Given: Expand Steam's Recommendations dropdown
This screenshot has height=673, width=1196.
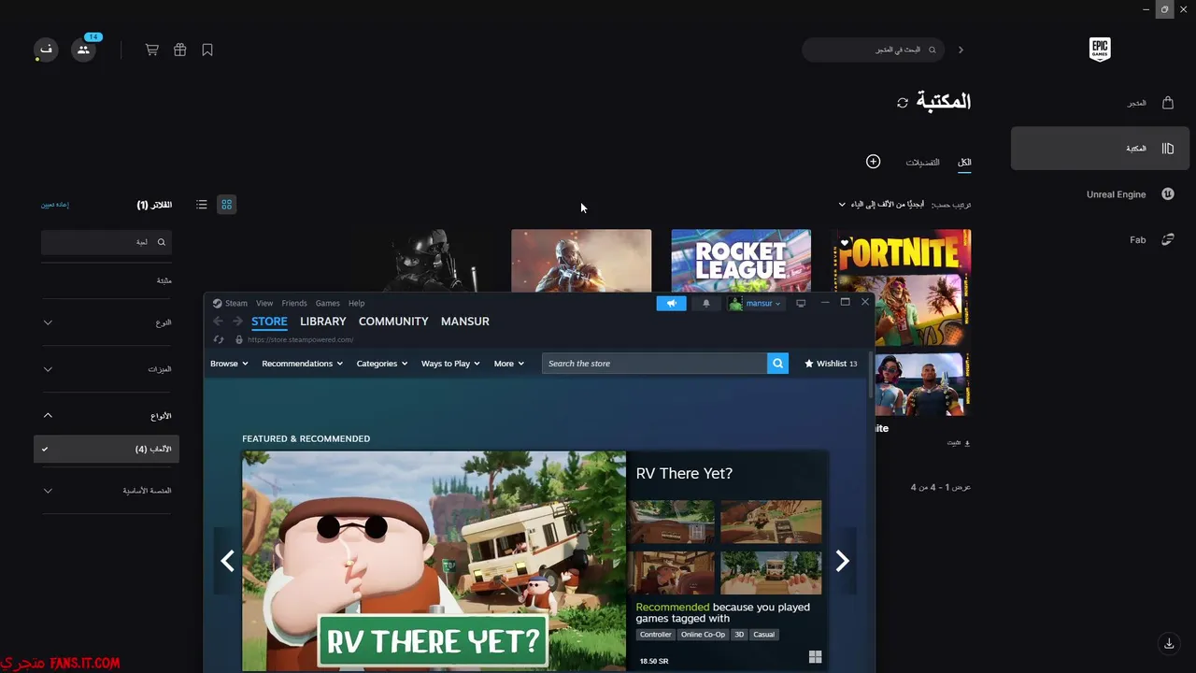Looking at the screenshot, I should 303,364.
